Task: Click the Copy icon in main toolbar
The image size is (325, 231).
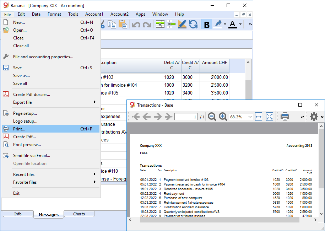Action: point(112,24)
